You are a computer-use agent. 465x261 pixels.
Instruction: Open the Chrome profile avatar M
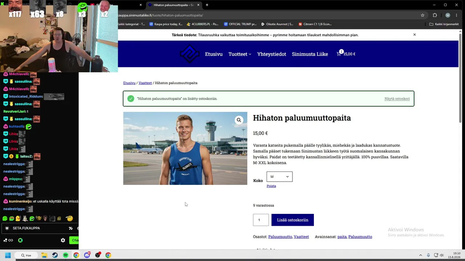[448, 15]
